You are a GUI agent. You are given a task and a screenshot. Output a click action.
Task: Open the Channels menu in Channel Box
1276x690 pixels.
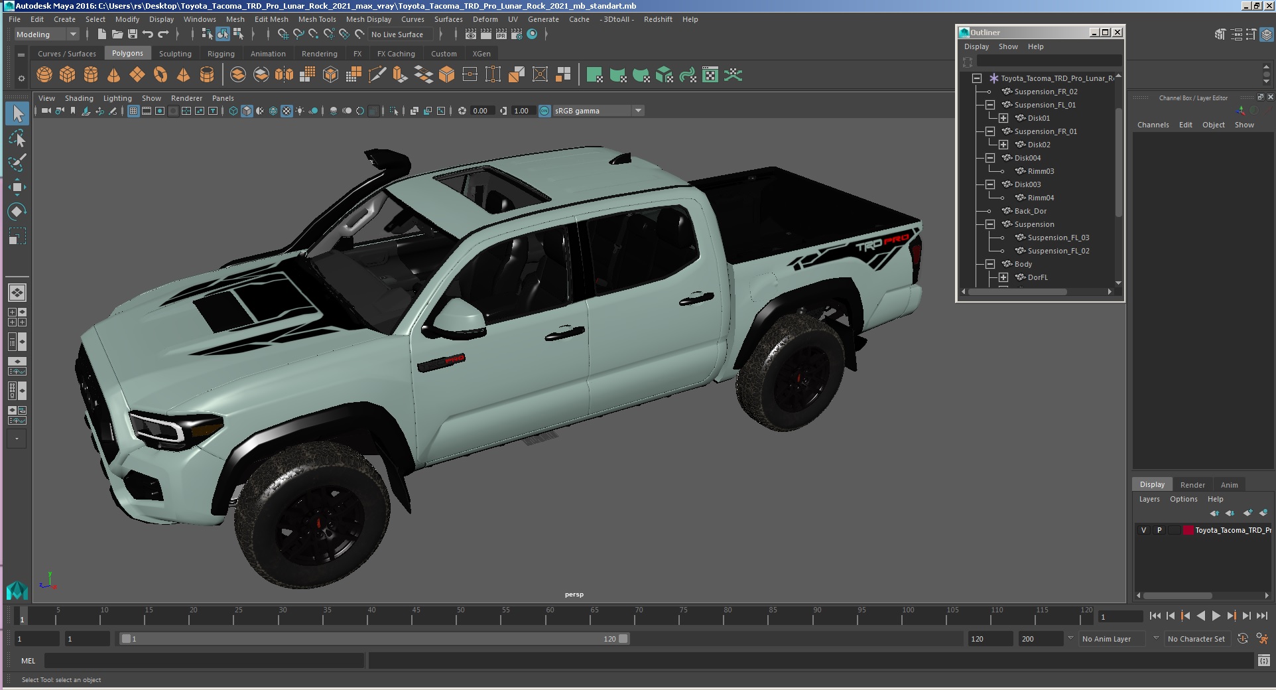(x=1153, y=125)
